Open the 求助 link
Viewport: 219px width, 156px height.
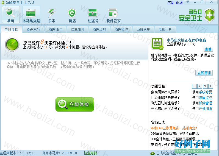[x=171, y=2]
